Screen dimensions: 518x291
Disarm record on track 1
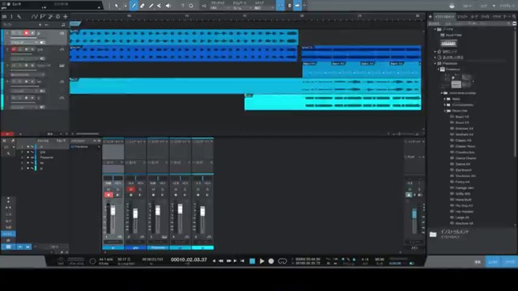[27, 33]
